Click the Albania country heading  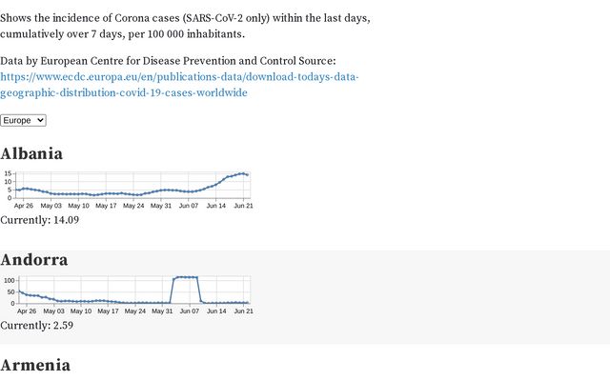pyautogui.click(x=31, y=153)
